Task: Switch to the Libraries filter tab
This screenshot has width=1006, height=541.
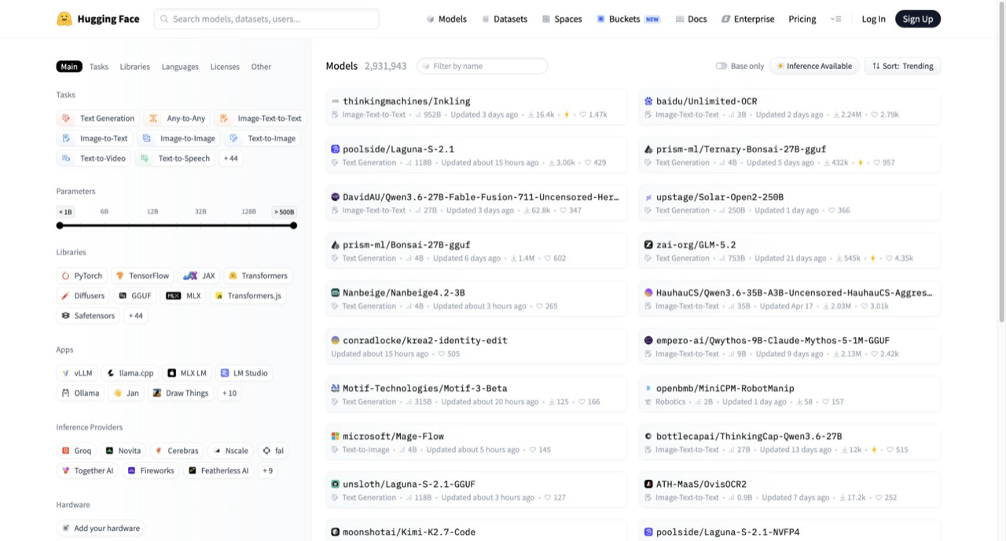Action: tap(134, 67)
